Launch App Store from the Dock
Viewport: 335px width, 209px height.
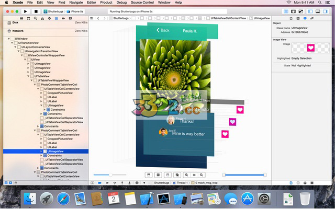coord(247,199)
